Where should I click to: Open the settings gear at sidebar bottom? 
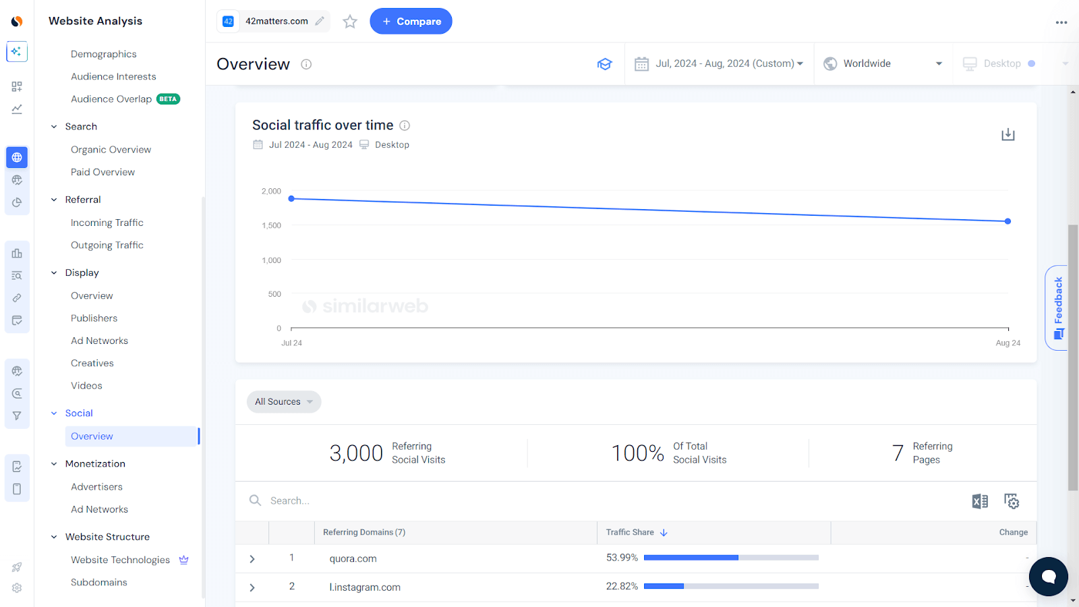click(x=16, y=587)
